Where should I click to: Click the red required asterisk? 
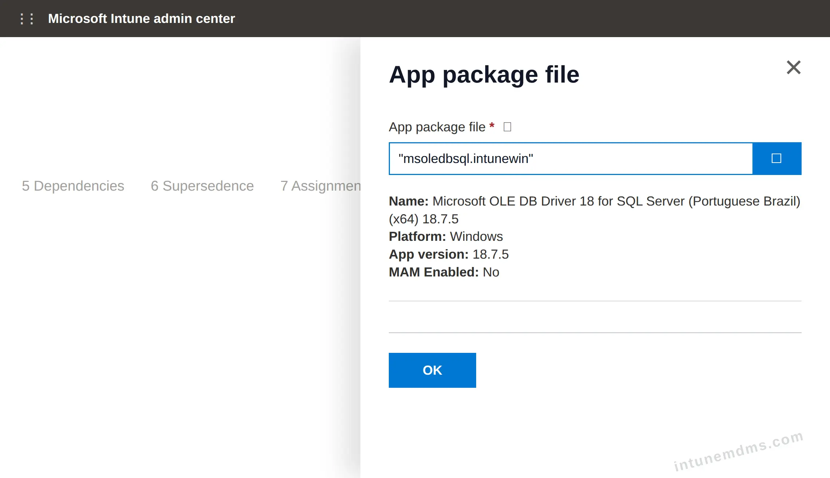pos(492,126)
